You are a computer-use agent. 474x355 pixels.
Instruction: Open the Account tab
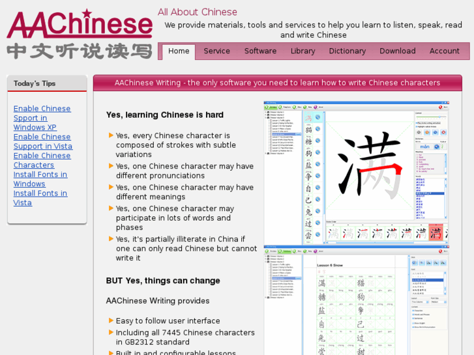445,51
